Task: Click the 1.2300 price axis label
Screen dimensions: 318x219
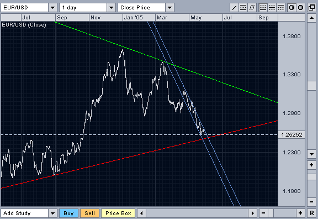Action: pos(291,153)
